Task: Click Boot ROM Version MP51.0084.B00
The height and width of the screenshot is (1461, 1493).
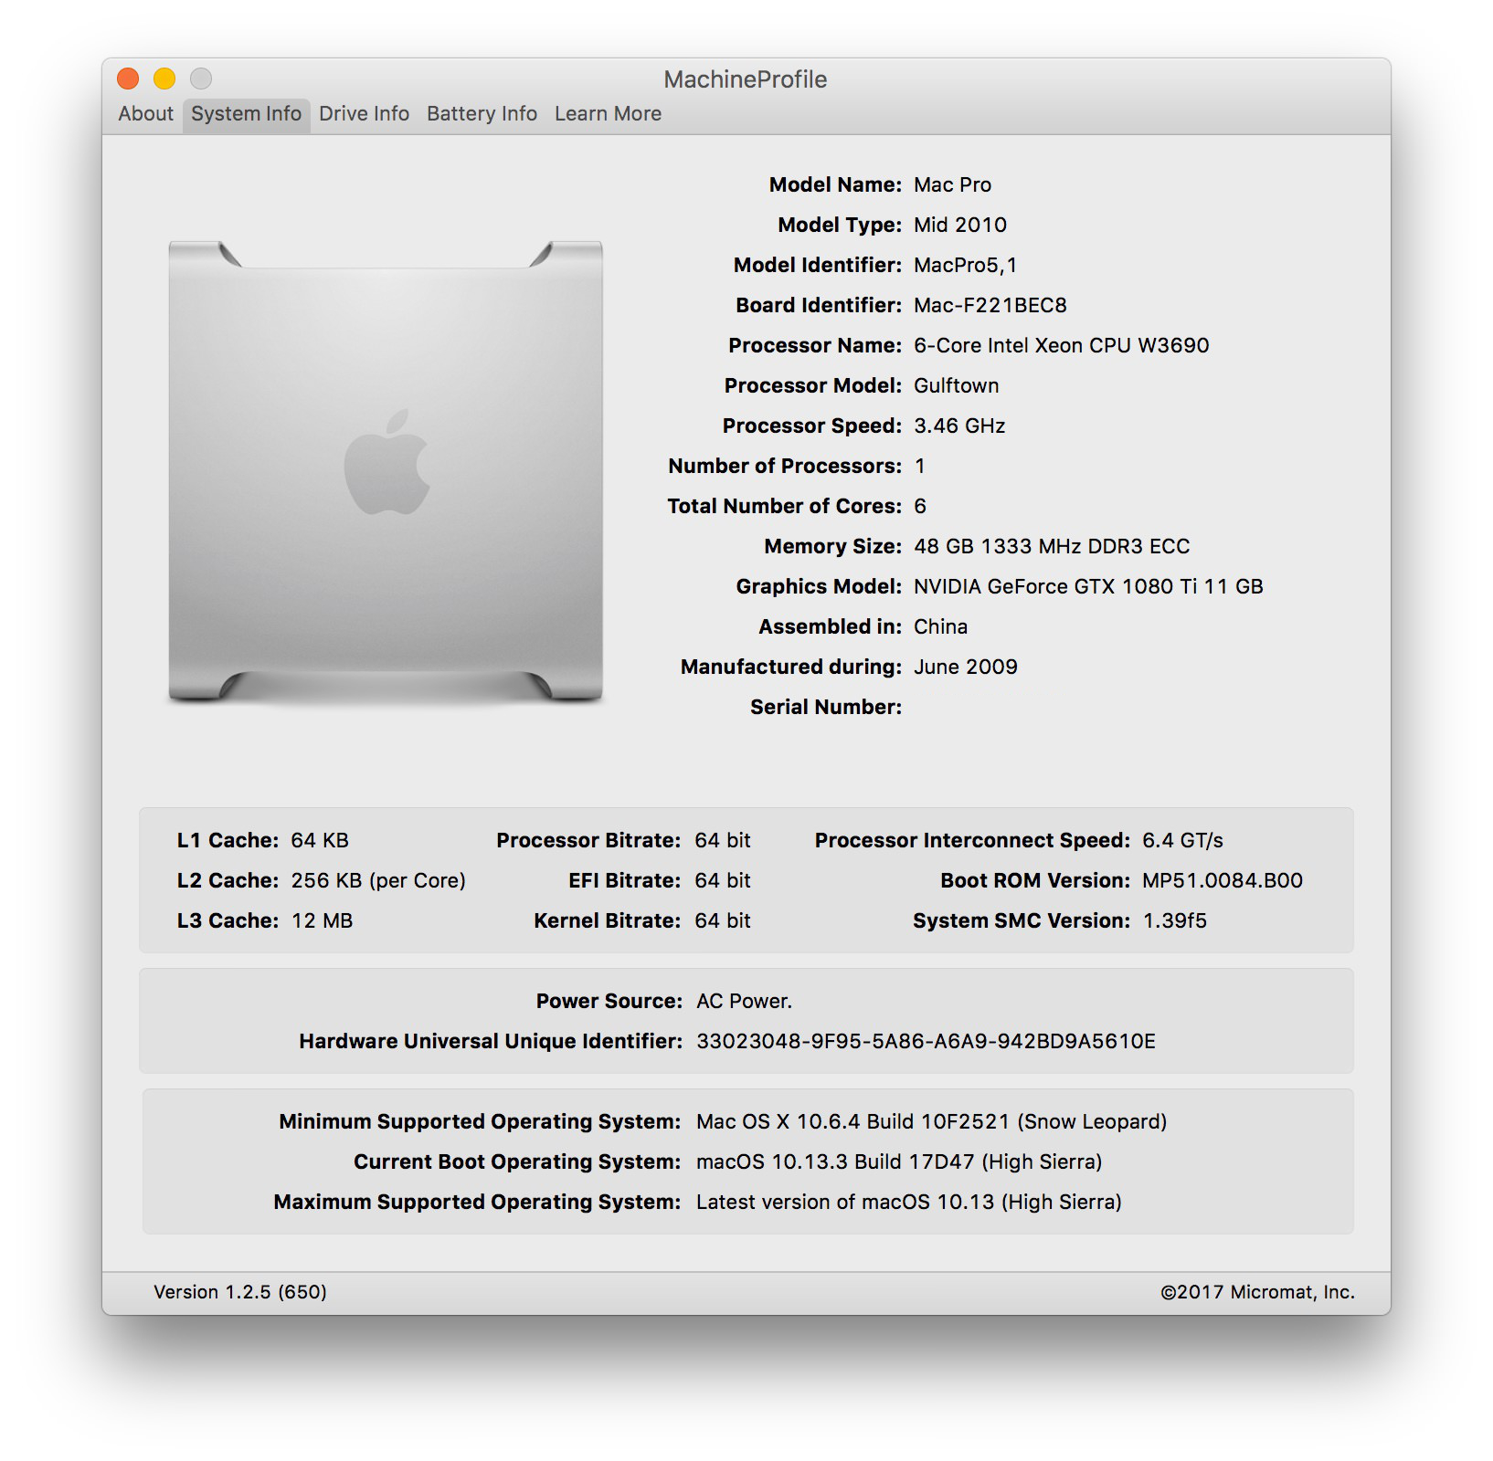Action: click(1223, 880)
